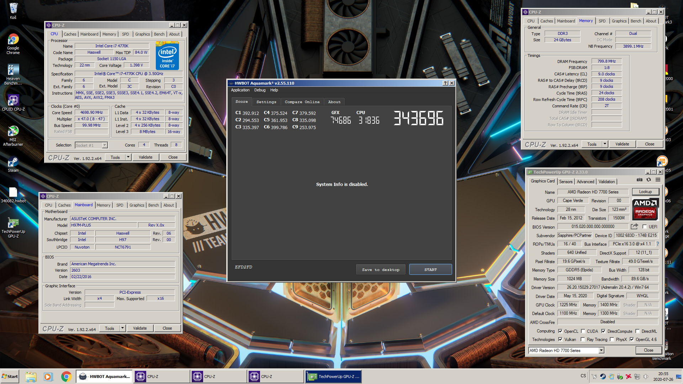This screenshot has height=384, width=683.
Task: Click the Close button in GPU-Z
Action: (648, 350)
